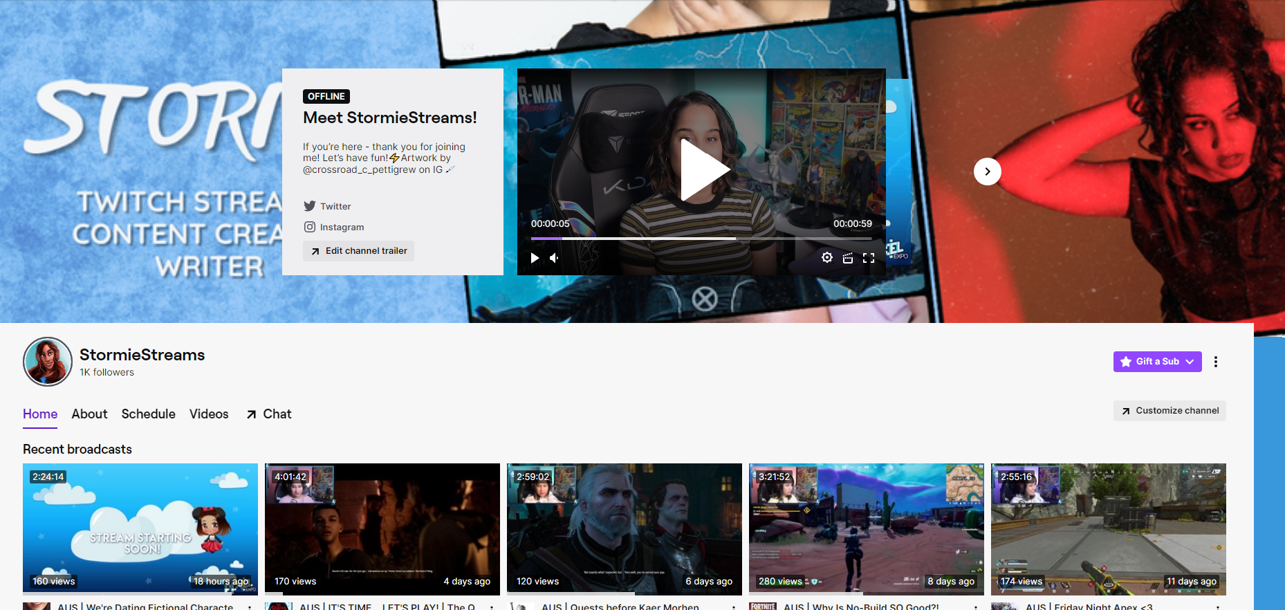Image resolution: width=1285 pixels, height=610 pixels.
Task: Click the 160 views label
Action: (x=54, y=581)
